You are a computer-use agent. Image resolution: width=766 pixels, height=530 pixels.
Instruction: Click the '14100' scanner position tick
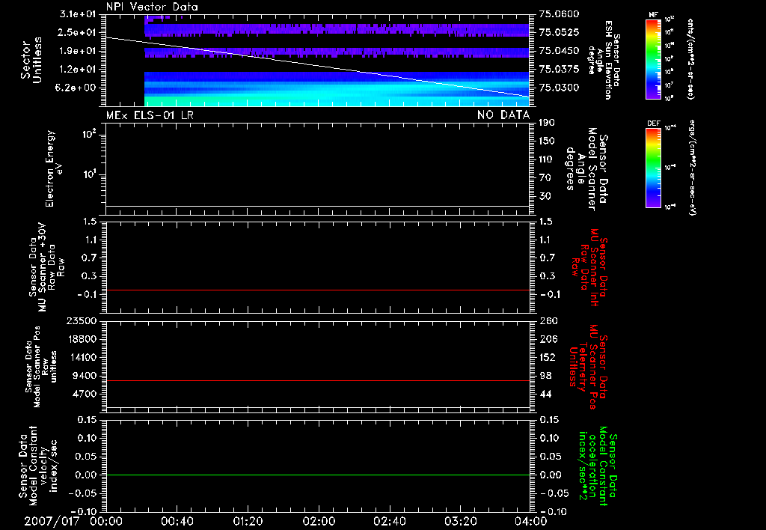pyautogui.click(x=81, y=357)
